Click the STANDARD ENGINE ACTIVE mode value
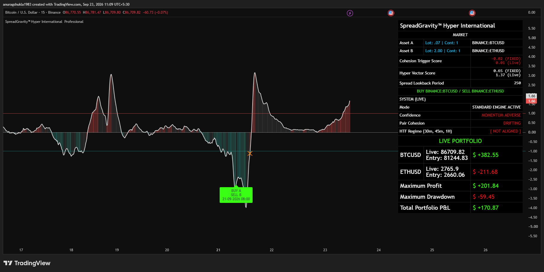Image resolution: width=544 pixels, height=272 pixels. click(496, 107)
